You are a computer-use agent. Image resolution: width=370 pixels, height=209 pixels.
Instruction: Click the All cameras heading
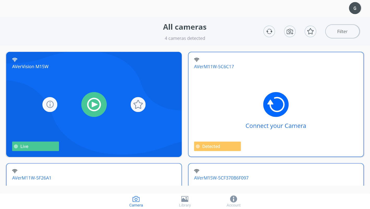pyautogui.click(x=185, y=27)
